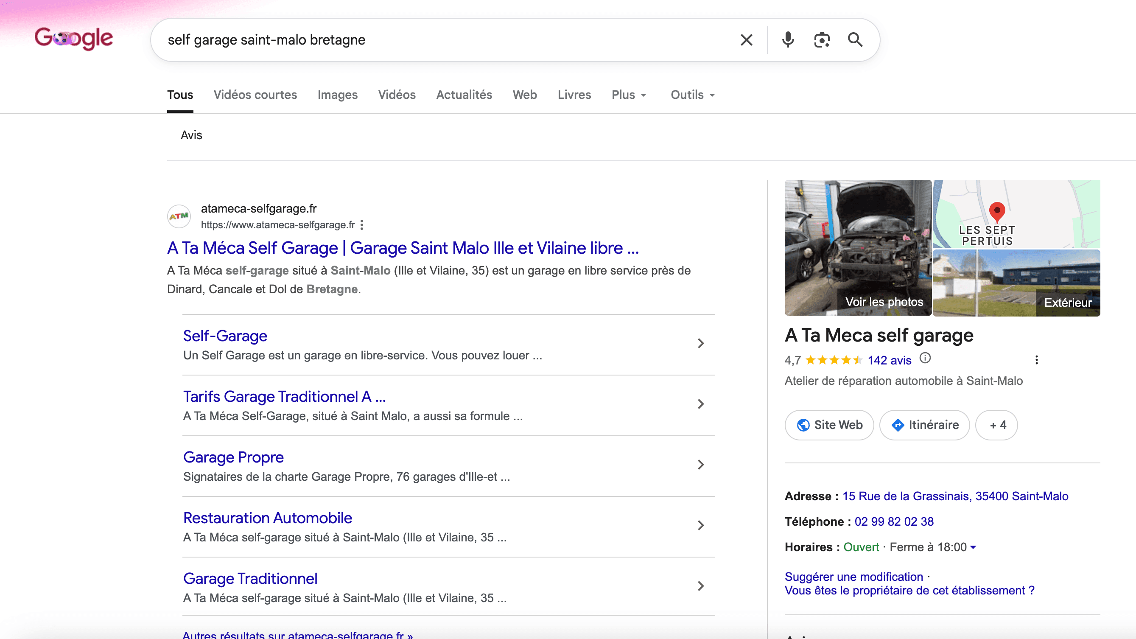Submit search with the magnifying glass icon
Screen dimensions: 1136x639
click(855, 40)
